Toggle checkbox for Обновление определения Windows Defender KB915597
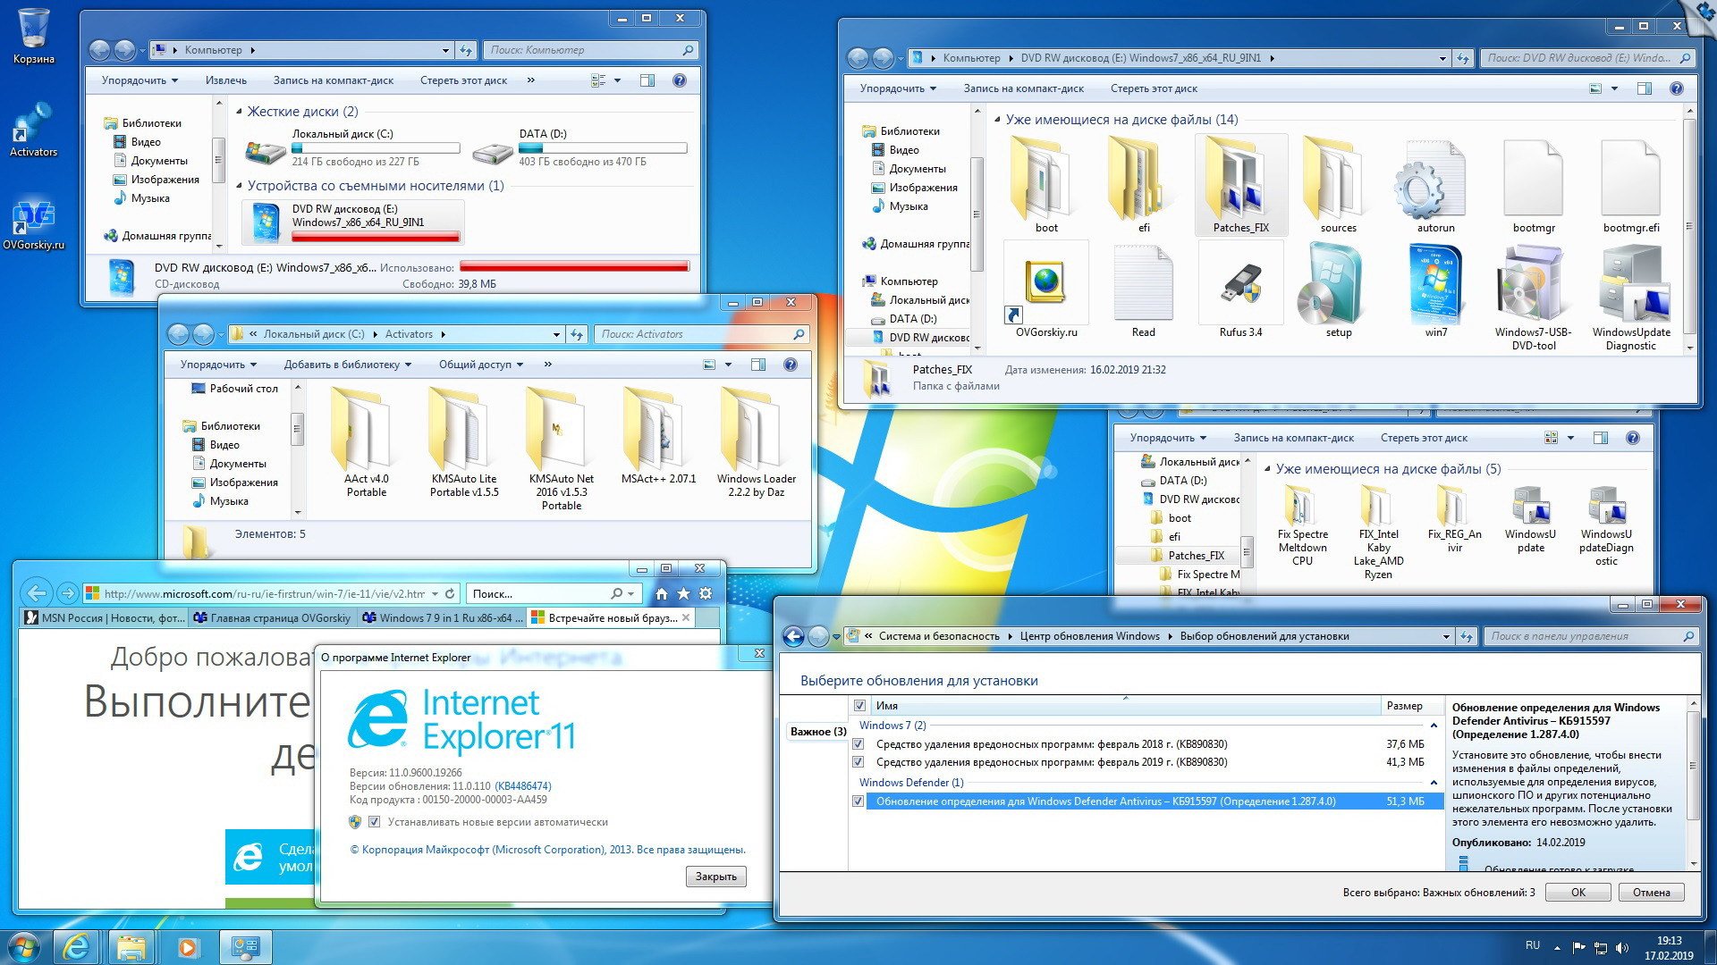Image resolution: width=1717 pixels, height=965 pixels. (x=858, y=801)
